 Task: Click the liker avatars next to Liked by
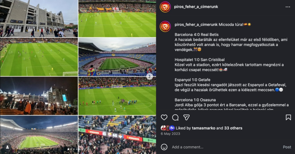(x=168, y=128)
